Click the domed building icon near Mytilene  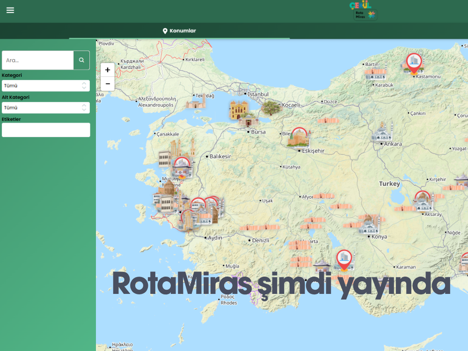pos(168,187)
